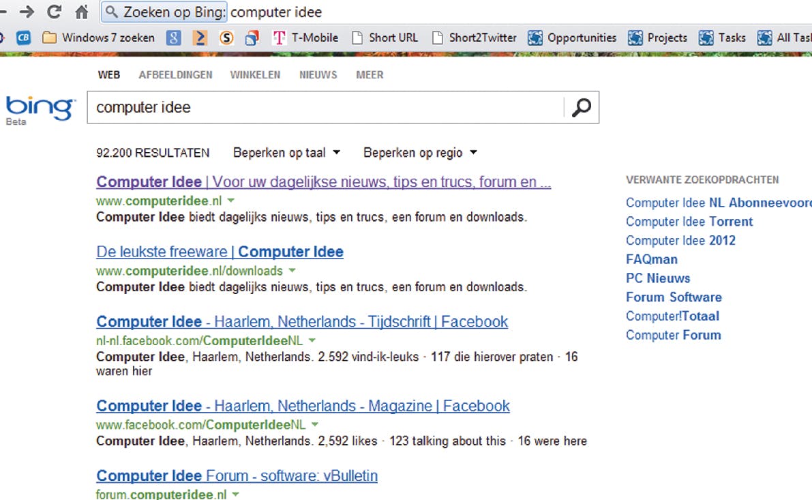Go to the browser home page icon
The height and width of the screenshot is (500, 812).
82,12
